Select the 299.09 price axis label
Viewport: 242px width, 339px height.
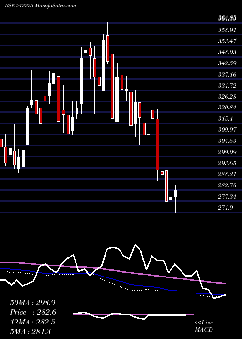227,152
